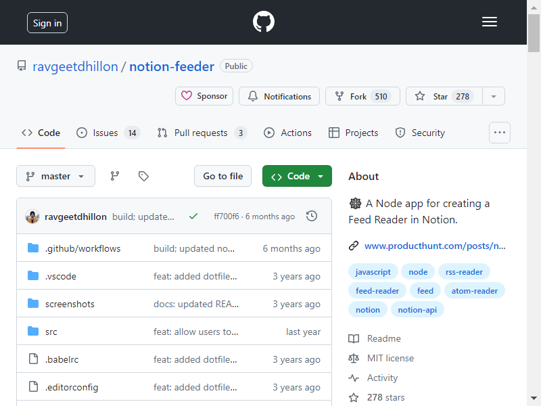541x406 pixels.
Task: Open the Readme link
Action: coord(375,339)
